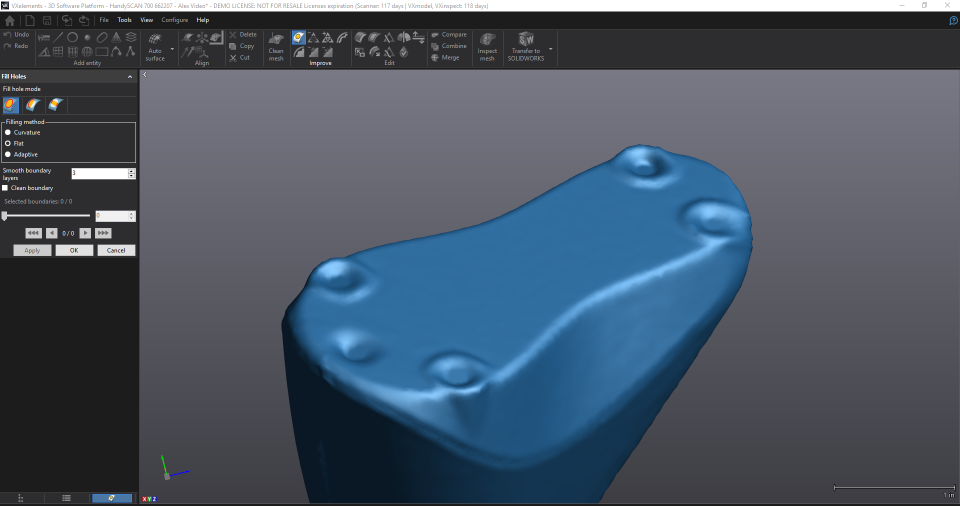Image resolution: width=960 pixels, height=506 pixels.
Task: Choose the bridge fill hole mode icon
Action: pos(55,105)
